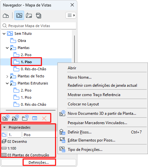This screenshot has width=148, height=167.
Task: Click the tree view vertical scrollbar
Action: click(74, 49)
